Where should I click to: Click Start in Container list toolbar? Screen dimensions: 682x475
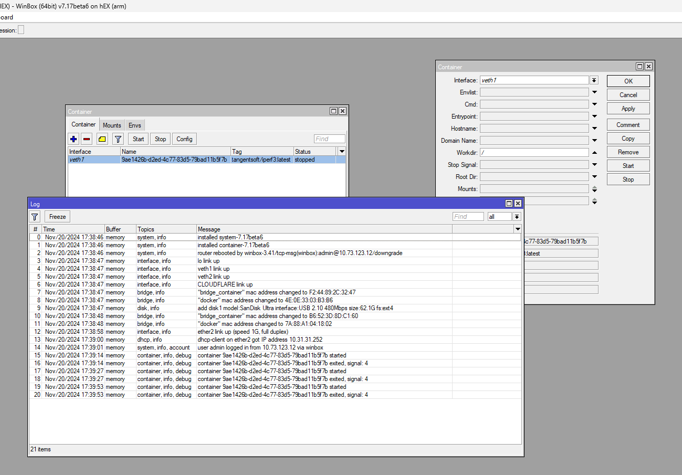coord(138,139)
